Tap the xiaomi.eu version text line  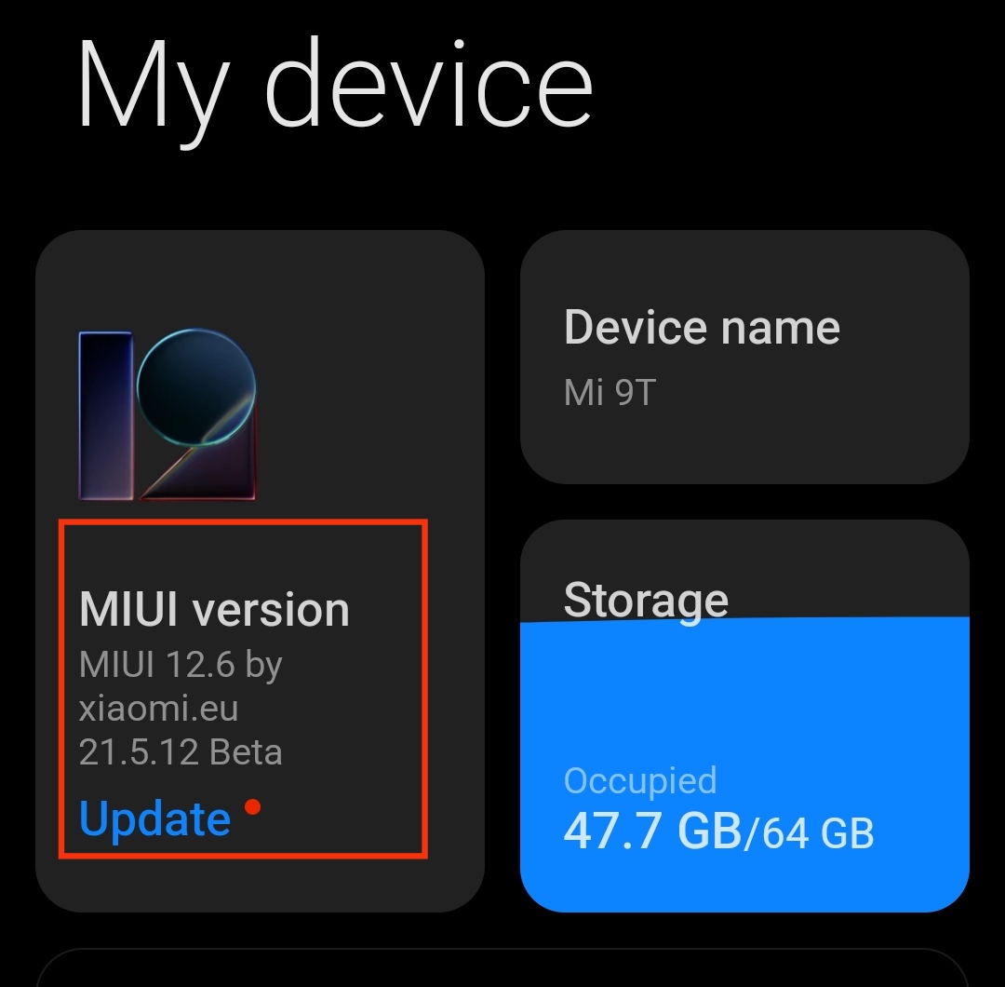(x=158, y=708)
